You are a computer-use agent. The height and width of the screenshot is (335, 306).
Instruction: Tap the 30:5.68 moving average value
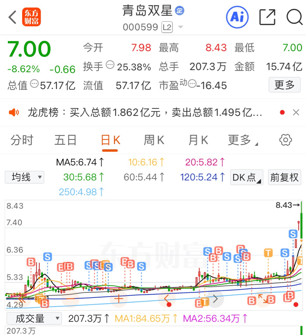pyautogui.click(x=83, y=177)
